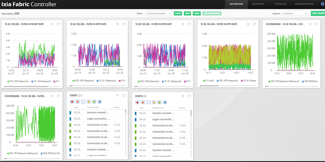Click the Add Widget button
Screen dimensions: 325x162
point(318,13)
